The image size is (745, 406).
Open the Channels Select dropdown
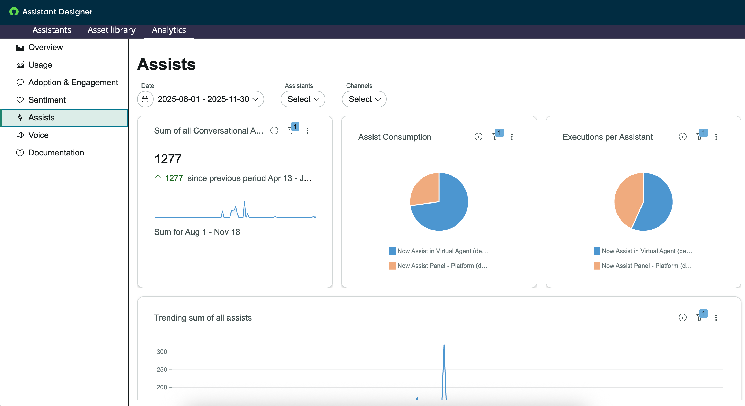pyautogui.click(x=364, y=99)
